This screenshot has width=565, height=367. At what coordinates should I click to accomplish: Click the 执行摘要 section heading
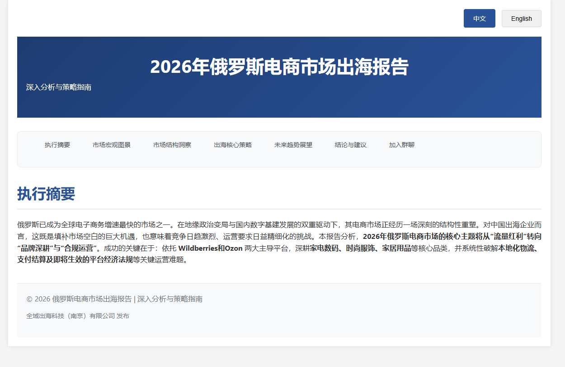tap(47, 194)
